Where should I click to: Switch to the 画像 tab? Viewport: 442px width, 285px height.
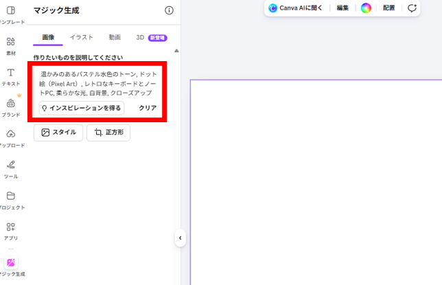(48, 37)
